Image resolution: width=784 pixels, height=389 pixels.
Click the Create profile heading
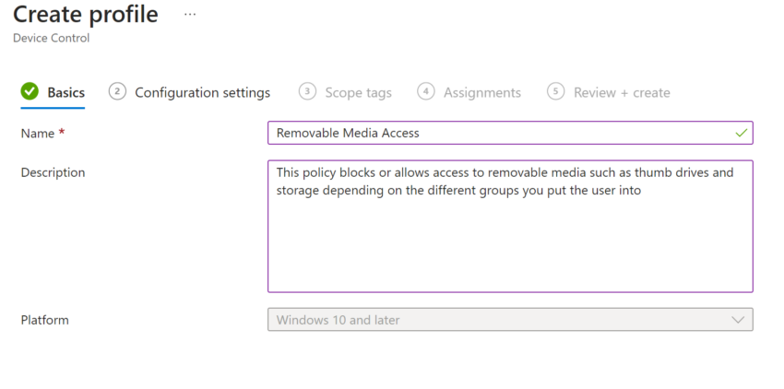[x=86, y=14]
